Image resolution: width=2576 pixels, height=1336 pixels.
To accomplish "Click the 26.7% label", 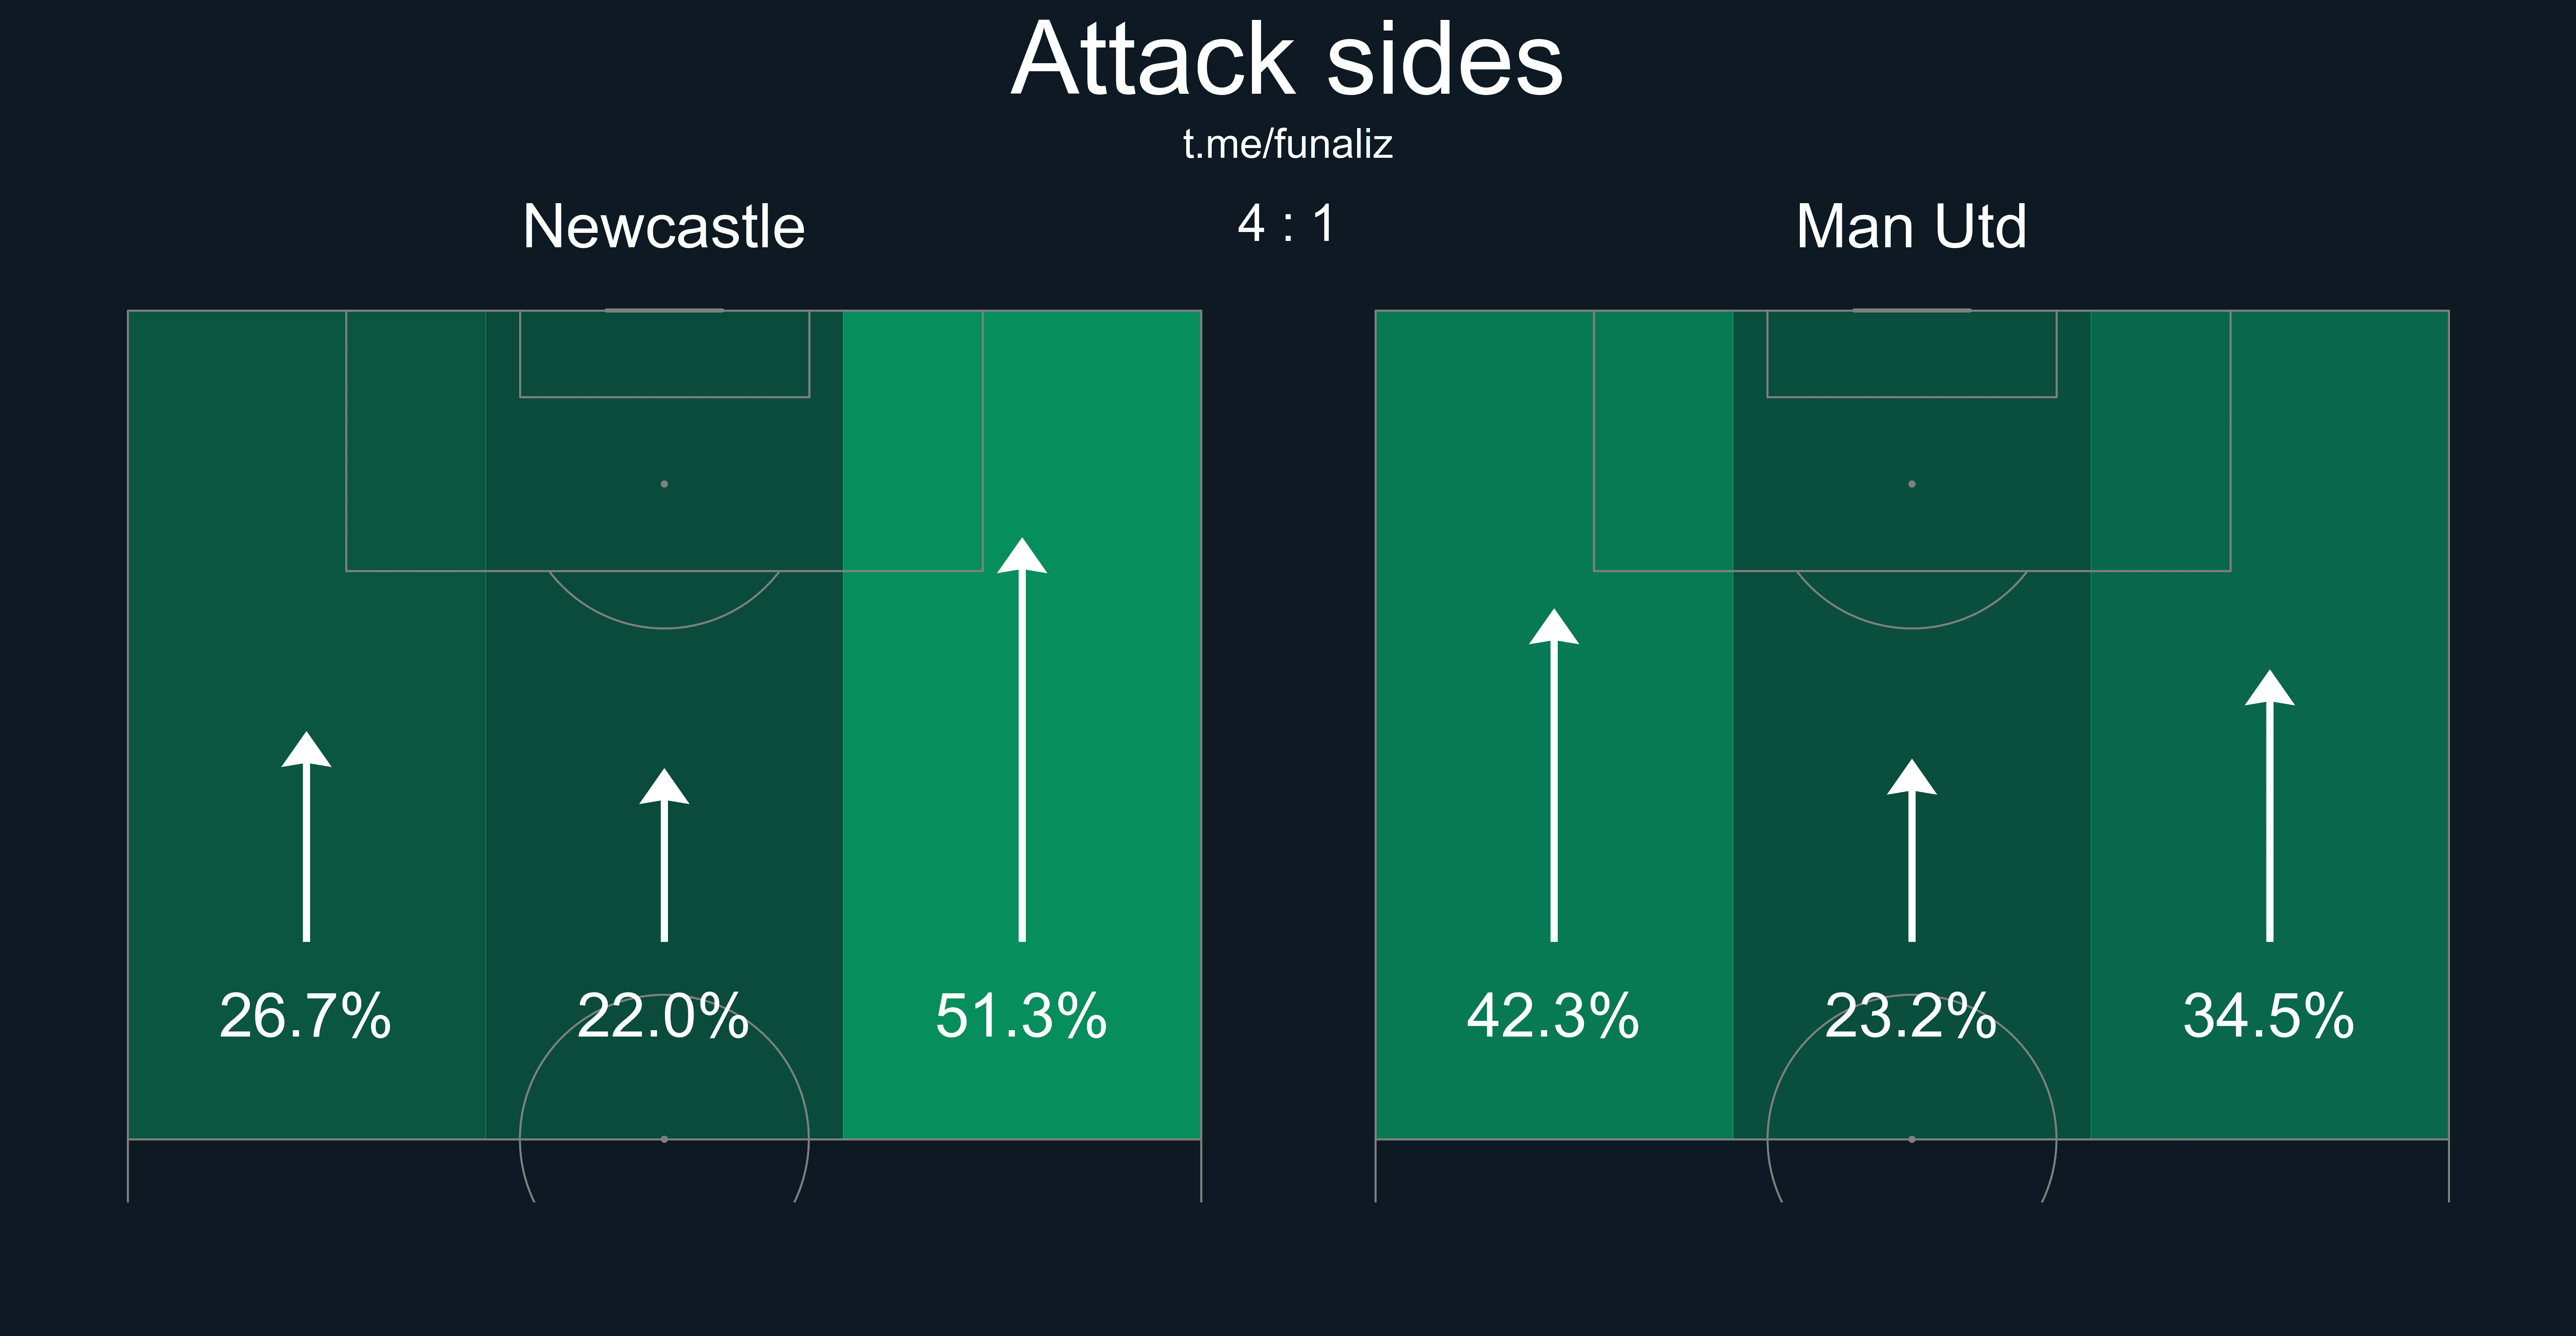I will pos(305,1016).
